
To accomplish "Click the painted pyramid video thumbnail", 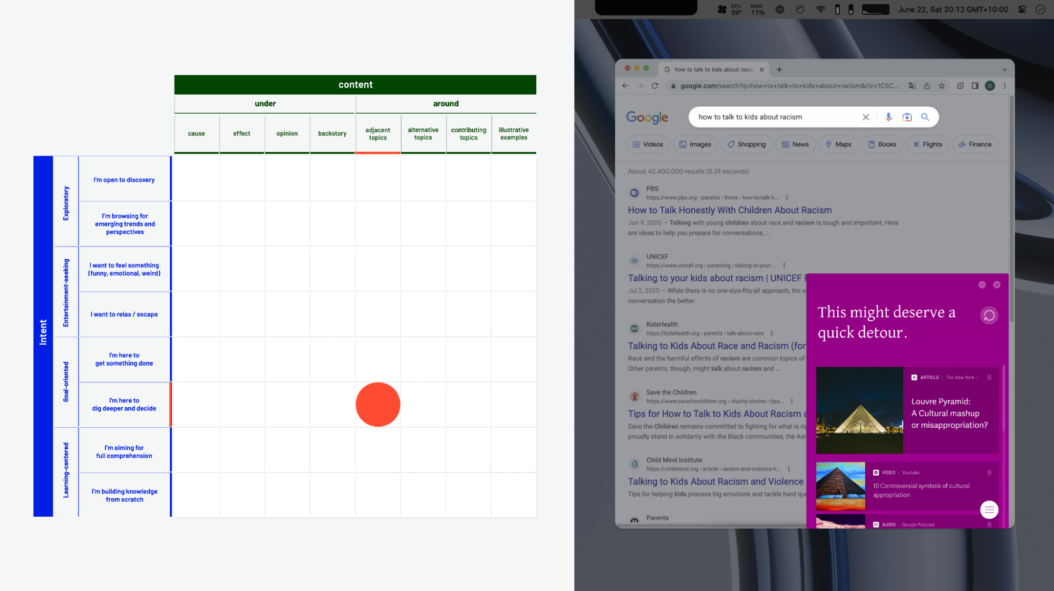I will (840, 486).
